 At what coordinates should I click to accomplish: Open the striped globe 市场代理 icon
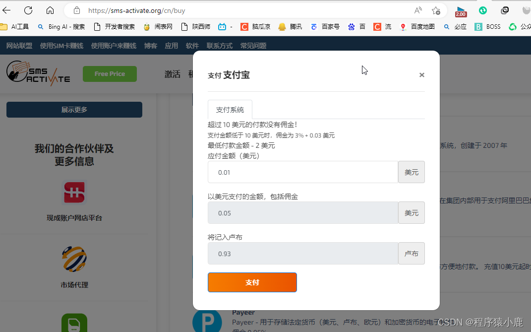[74, 259]
